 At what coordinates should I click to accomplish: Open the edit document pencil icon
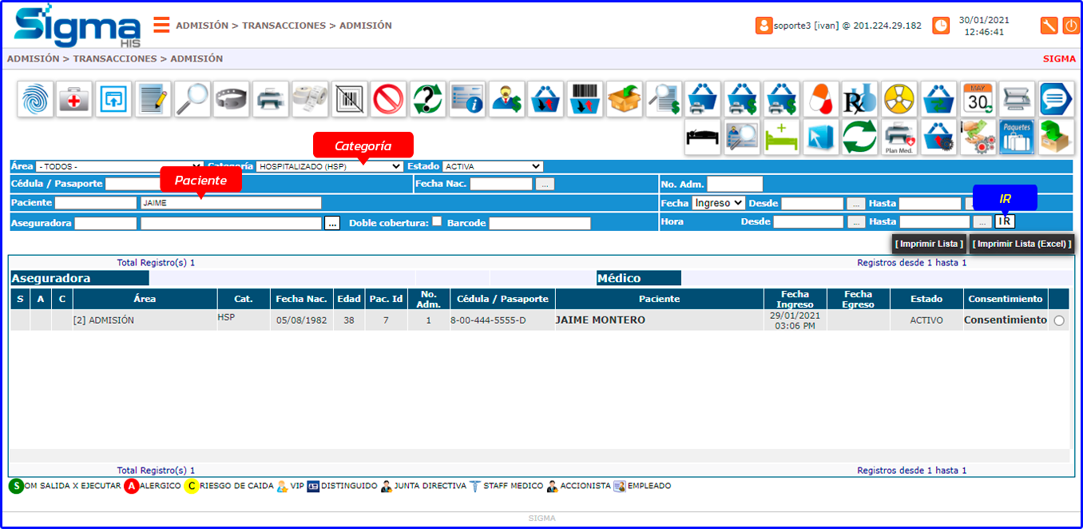point(153,100)
